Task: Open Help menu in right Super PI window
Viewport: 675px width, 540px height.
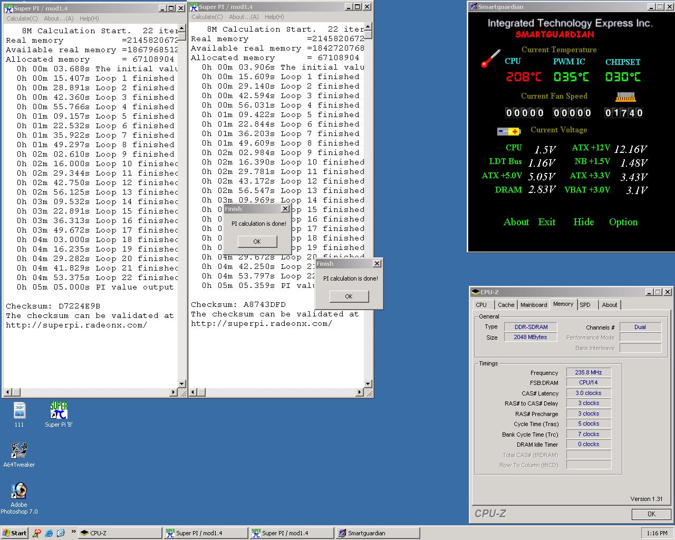Action: 274,17
